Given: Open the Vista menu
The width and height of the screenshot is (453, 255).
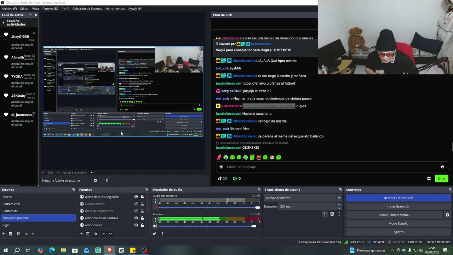Looking at the screenshot, I should [x=35, y=8].
